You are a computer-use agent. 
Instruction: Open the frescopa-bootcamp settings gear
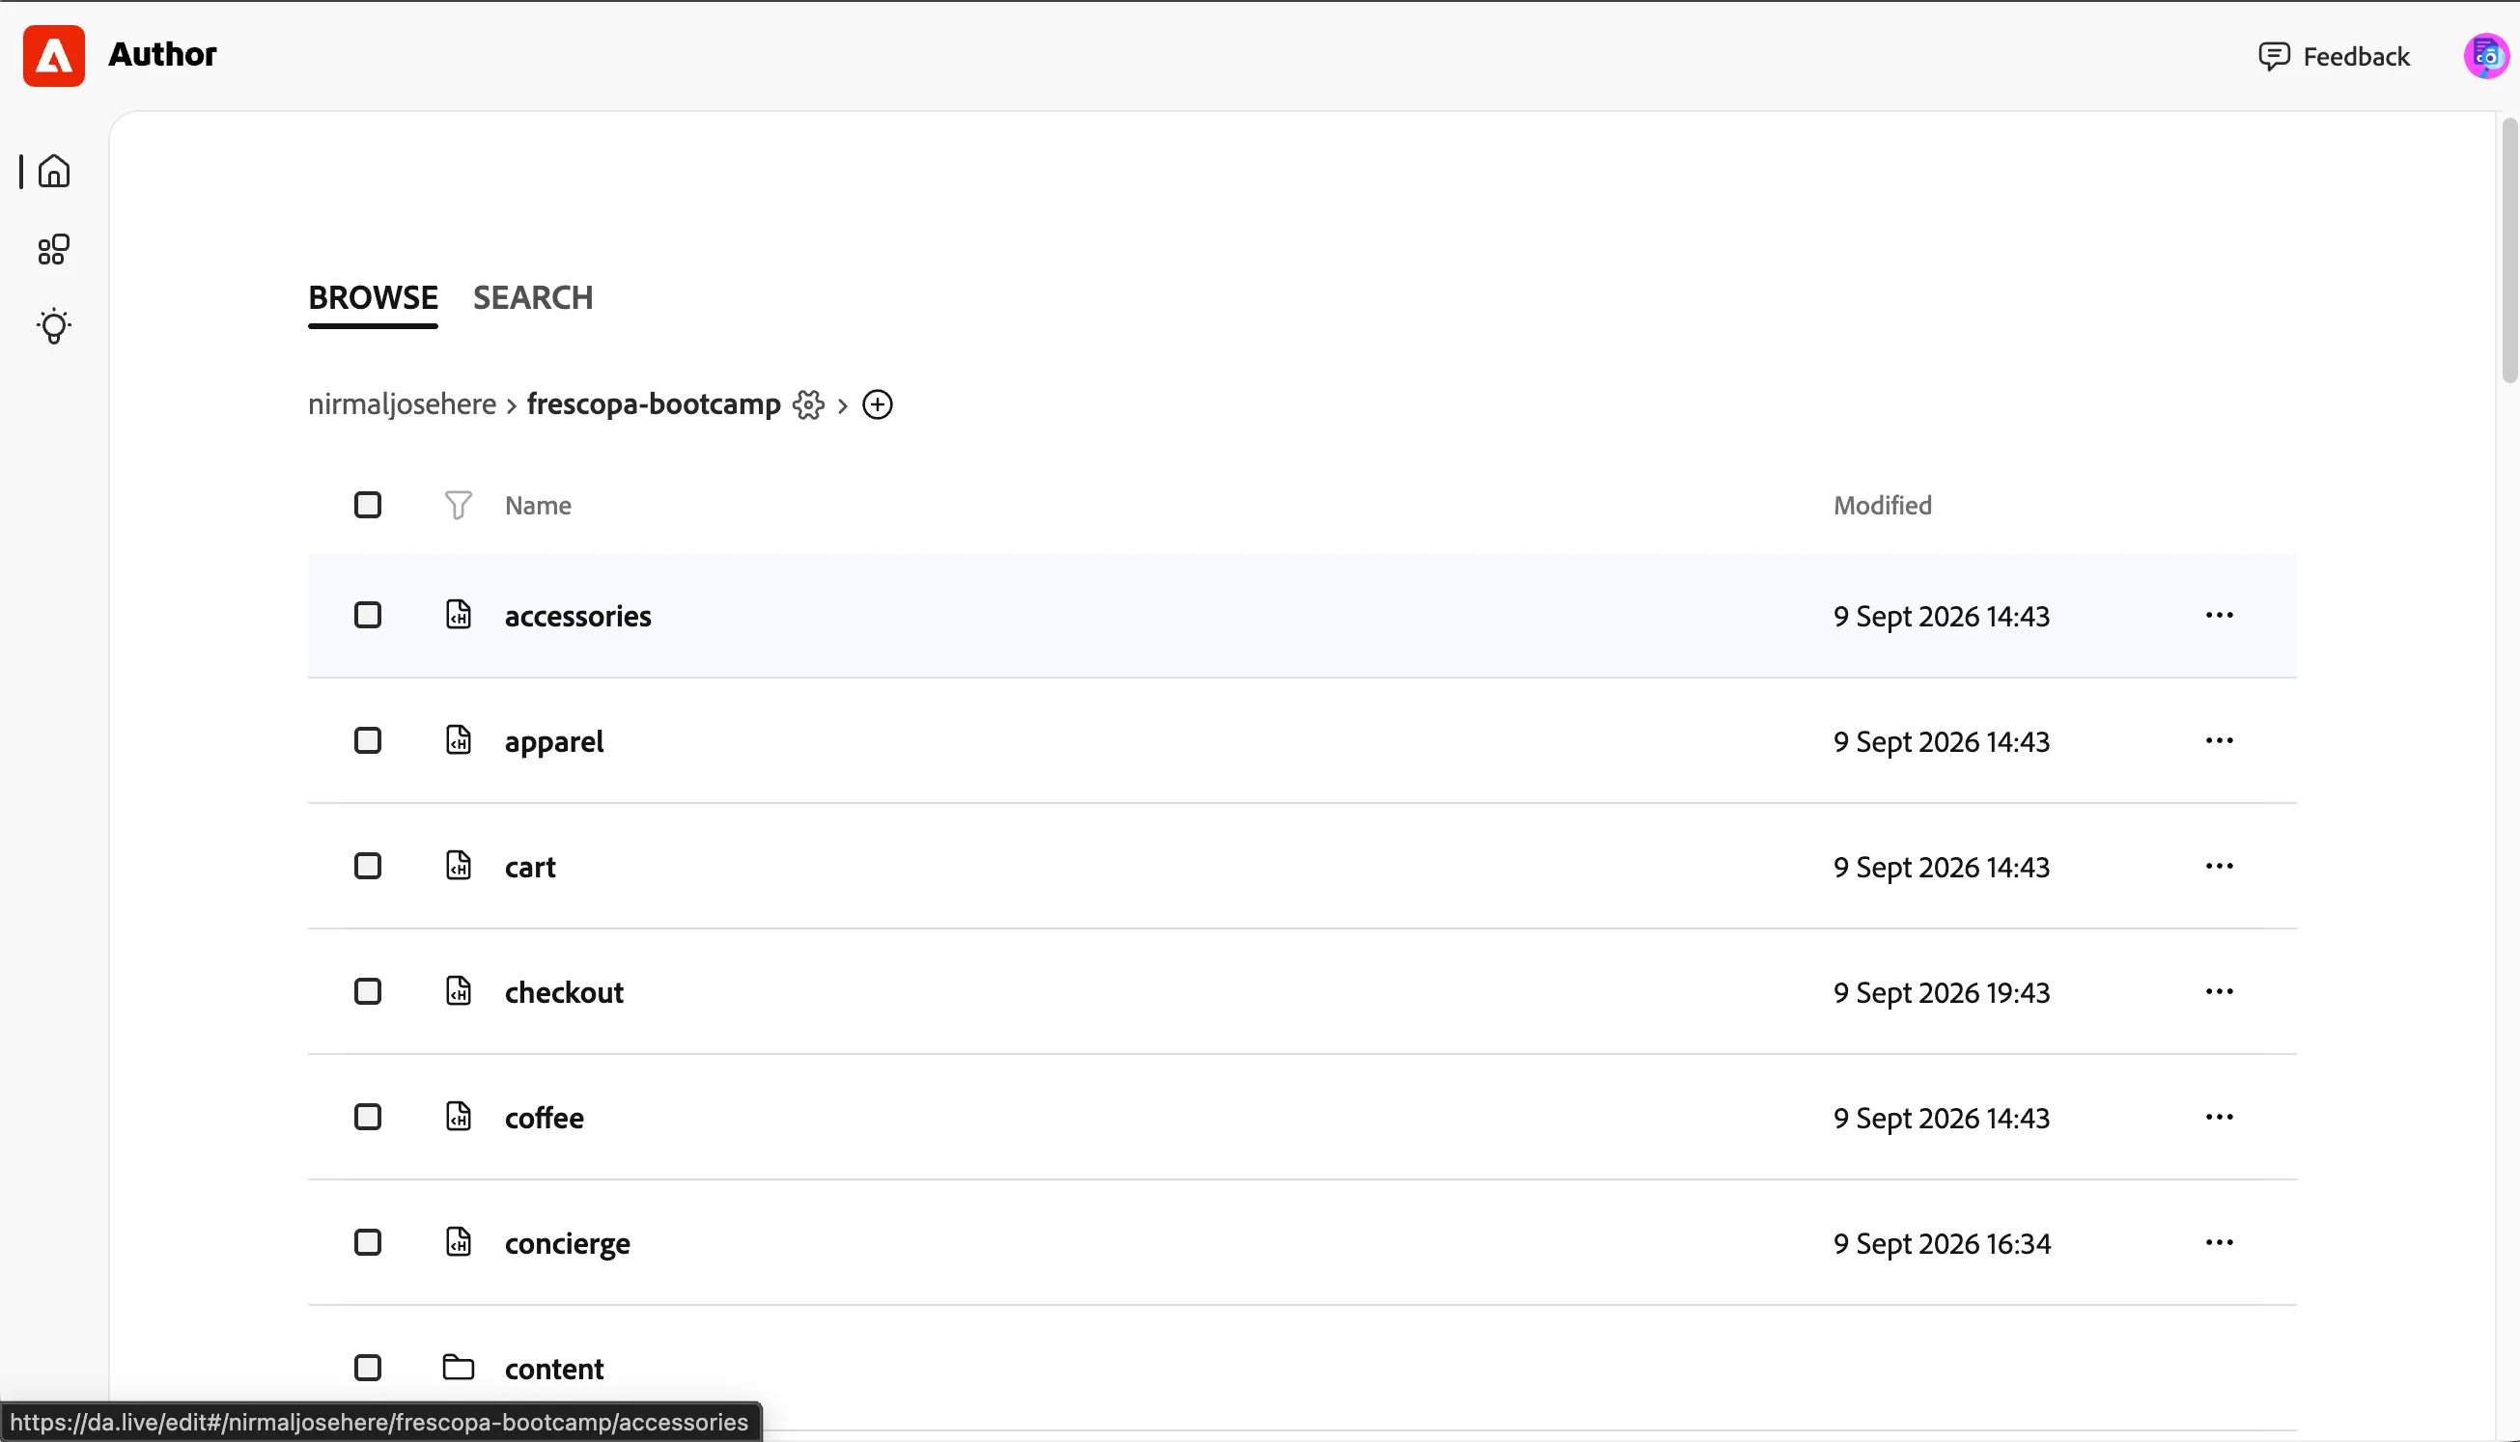tap(808, 405)
